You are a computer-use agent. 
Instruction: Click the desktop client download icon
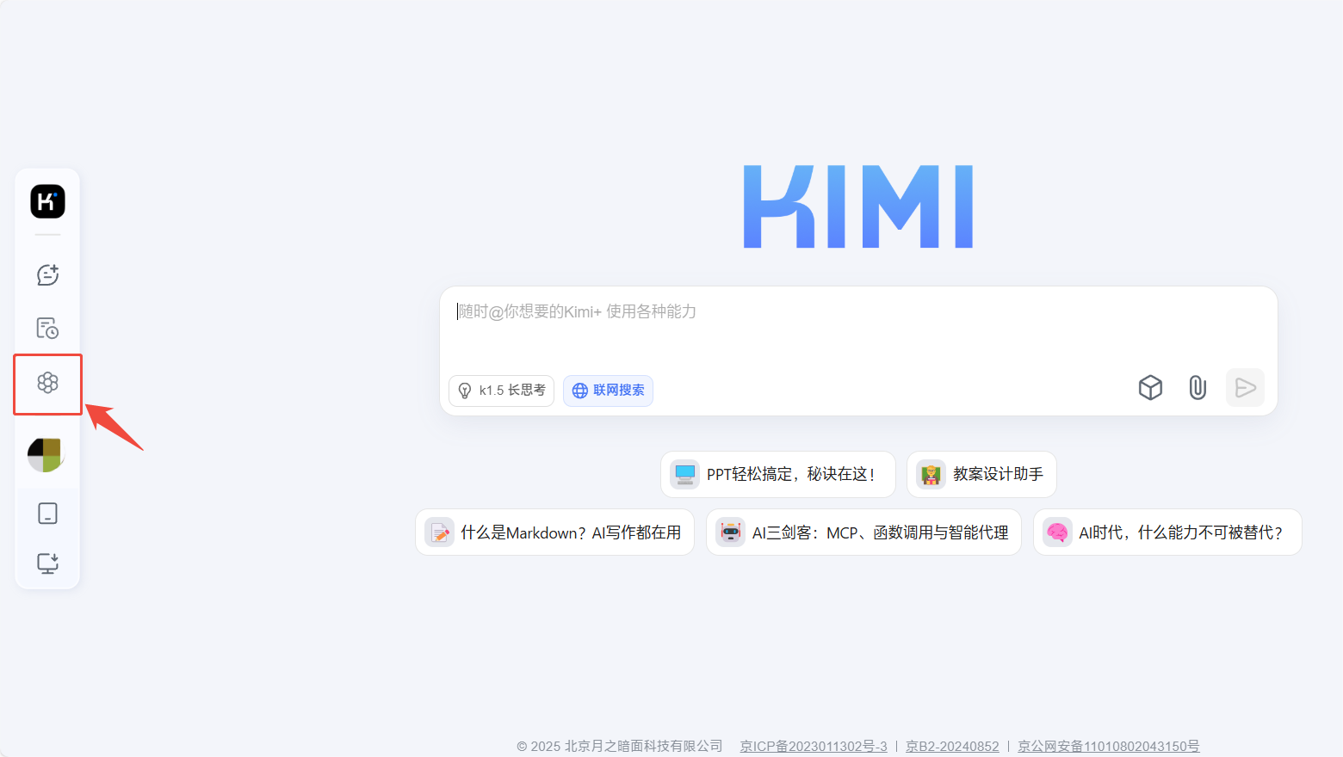[x=47, y=563]
